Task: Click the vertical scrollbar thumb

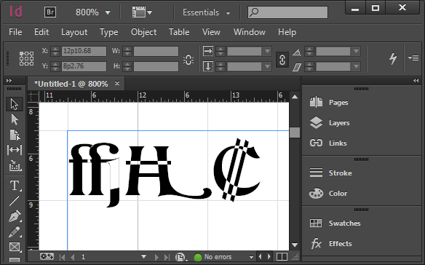Action: tap(295, 132)
